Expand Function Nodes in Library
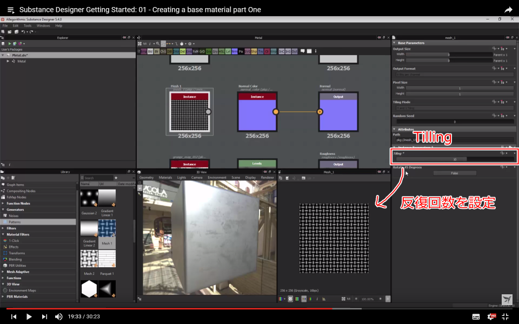 tap(3, 204)
